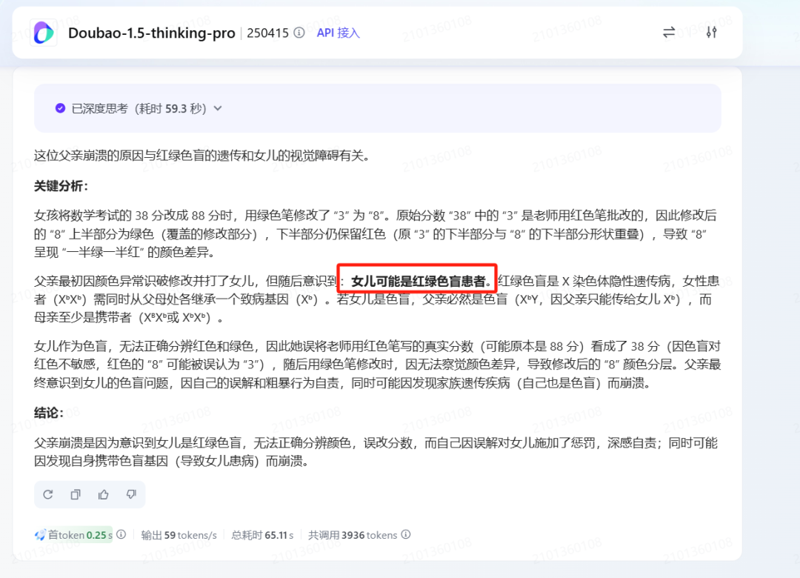Click the 共调用 3936 tokens stat

[x=353, y=535]
